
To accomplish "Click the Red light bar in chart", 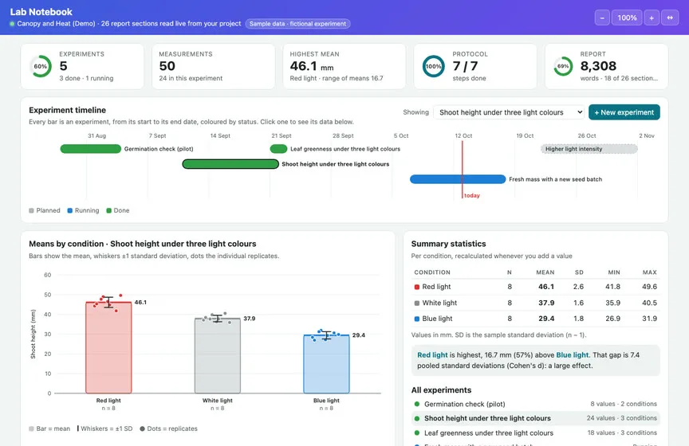I will [108, 348].
